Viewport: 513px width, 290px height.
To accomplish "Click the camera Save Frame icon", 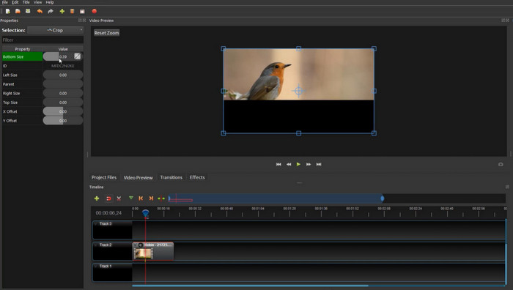I will pyautogui.click(x=501, y=165).
